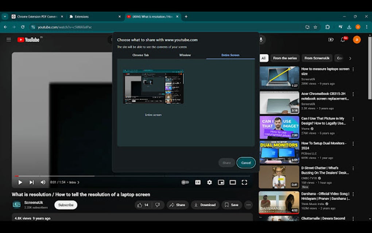
Task: Select the Entire screen preview thumbnail
Action: [153, 87]
